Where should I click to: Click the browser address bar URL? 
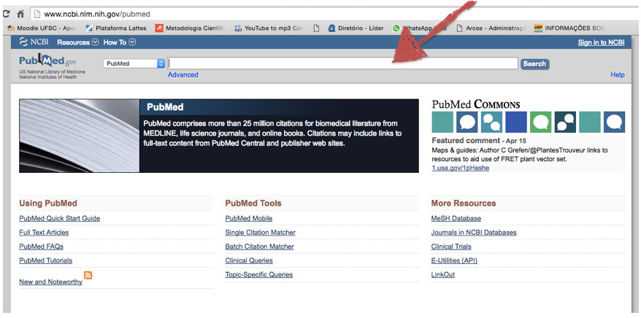(x=97, y=14)
